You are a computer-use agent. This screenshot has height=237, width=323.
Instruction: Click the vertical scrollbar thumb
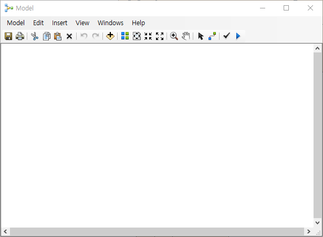point(317,135)
